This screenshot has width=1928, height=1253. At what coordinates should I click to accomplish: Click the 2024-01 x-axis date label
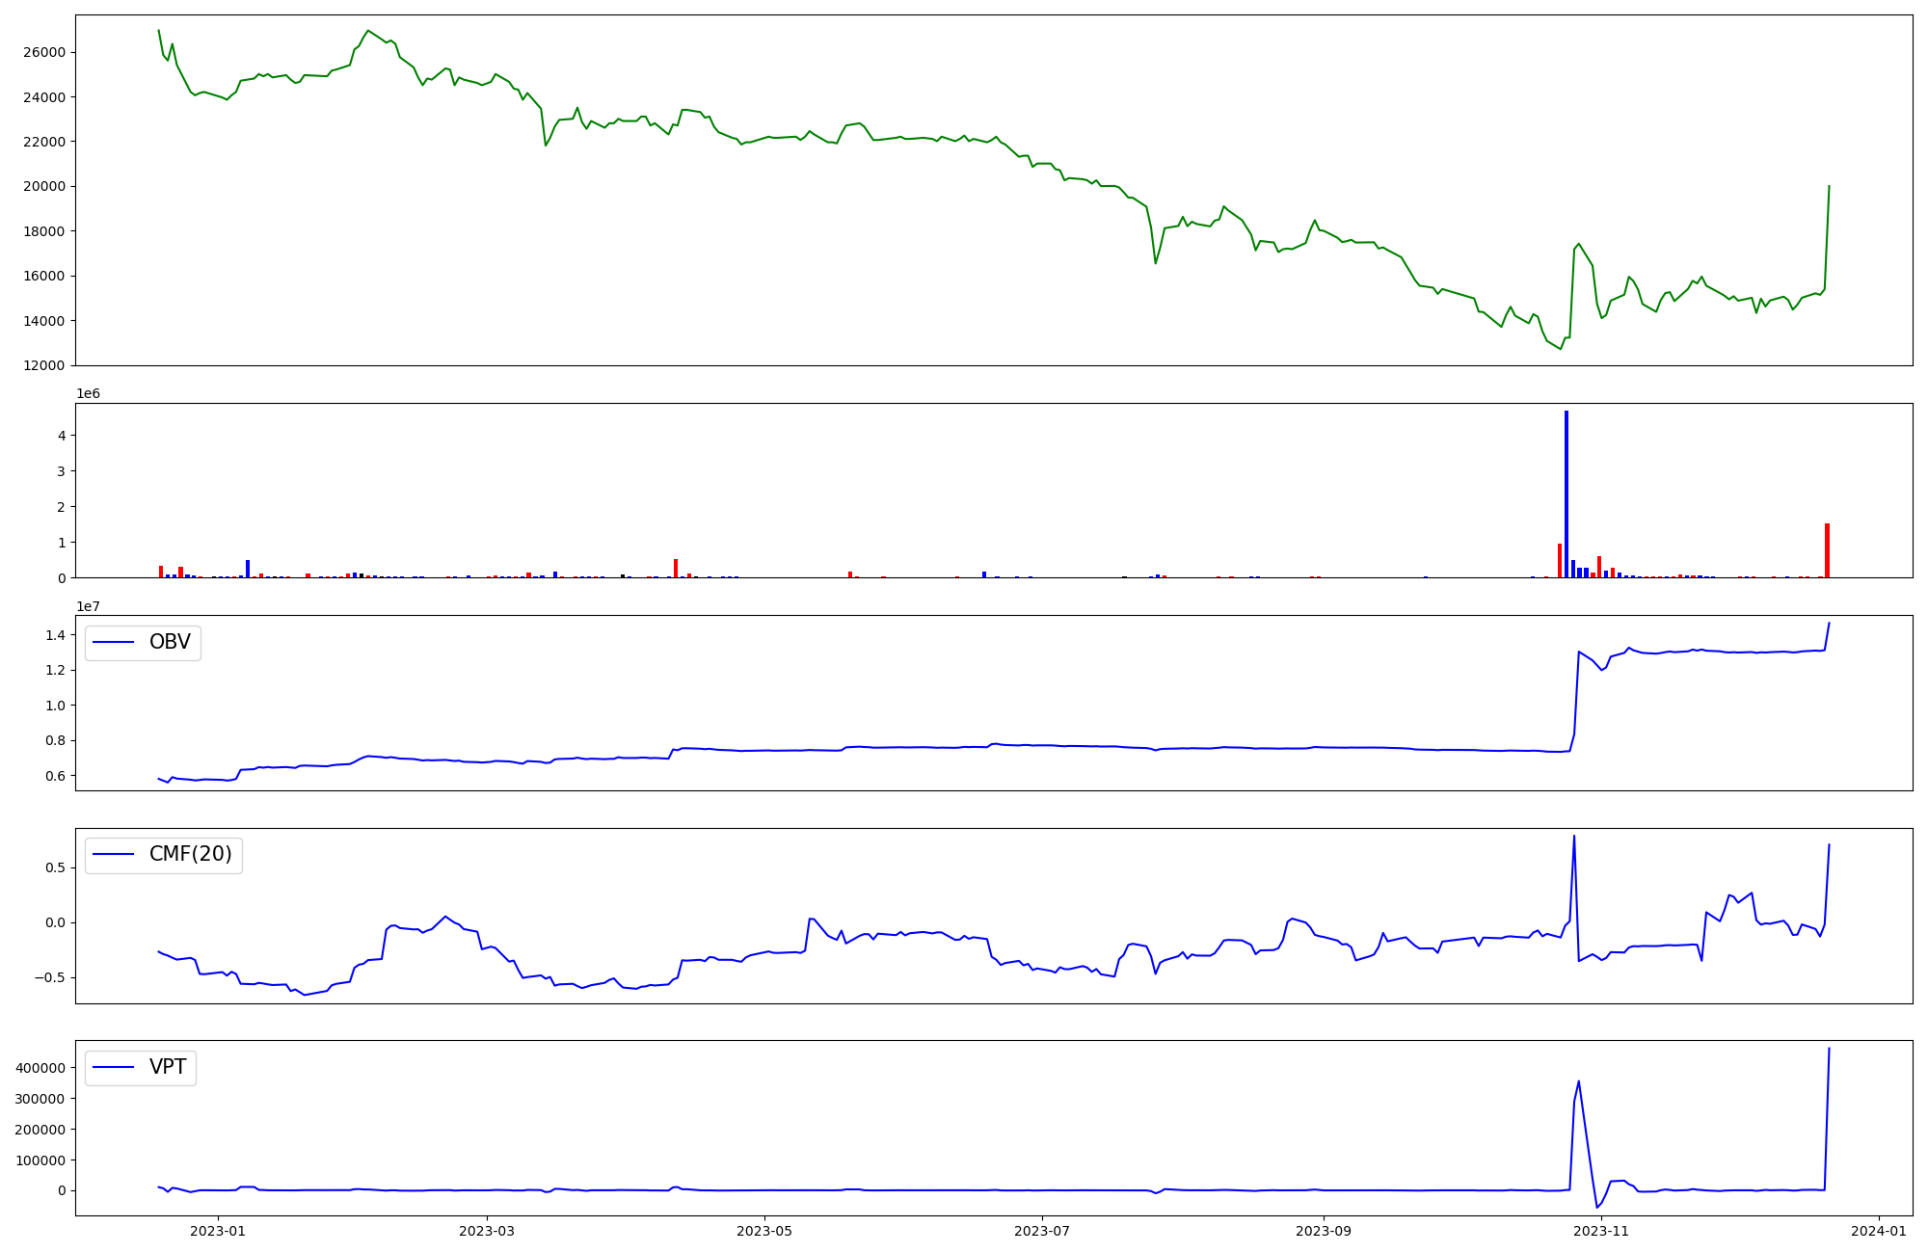pos(1879,1231)
